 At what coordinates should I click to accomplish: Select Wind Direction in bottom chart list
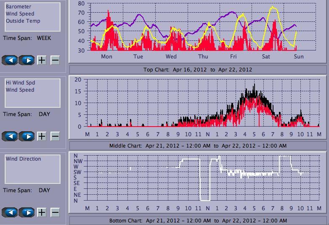point(23,159)
